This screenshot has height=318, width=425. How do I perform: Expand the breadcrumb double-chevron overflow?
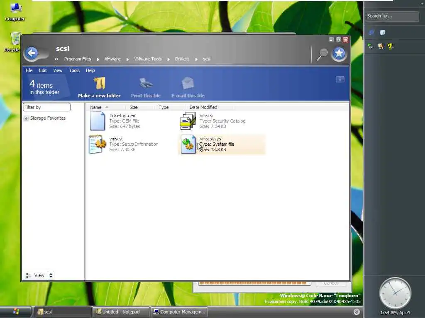pos(56,59)
